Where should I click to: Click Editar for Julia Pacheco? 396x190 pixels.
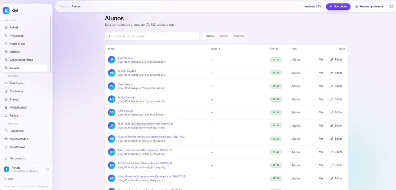coord(336,60)
